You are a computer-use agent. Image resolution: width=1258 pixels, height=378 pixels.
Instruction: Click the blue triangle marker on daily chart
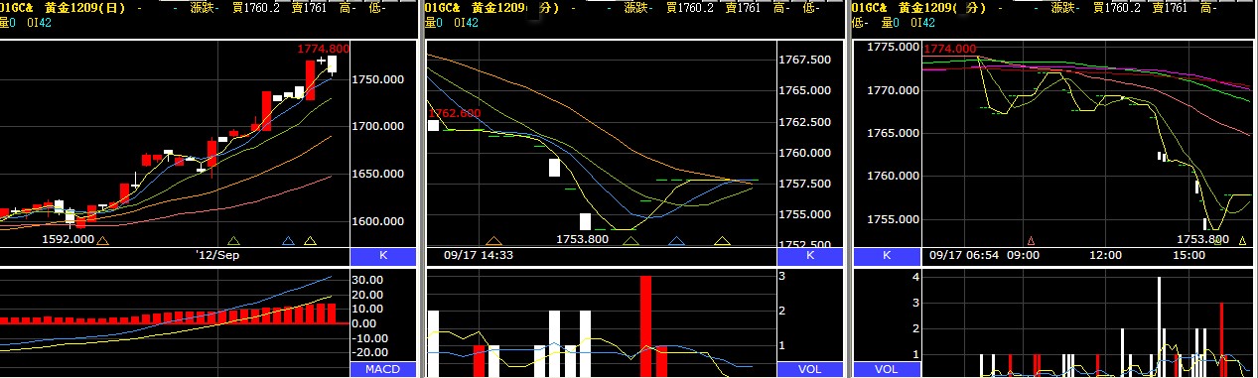[x=288, y=241]
